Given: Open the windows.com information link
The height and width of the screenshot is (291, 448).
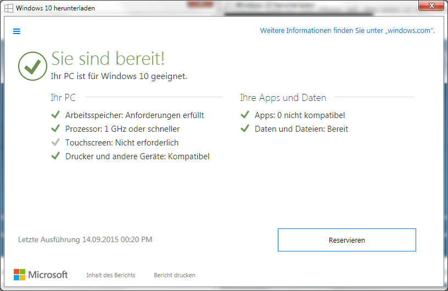Looking at the screenshot, I should [x=347, y=31].
